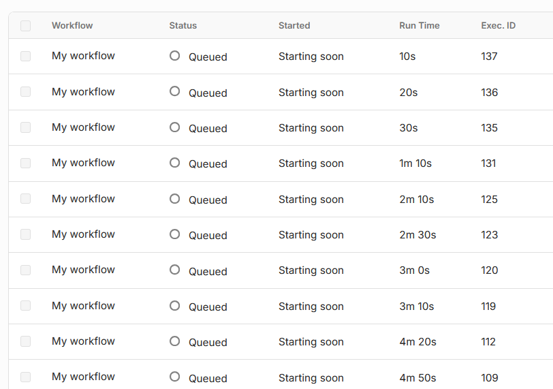
Task: Check the box for execution 137 row
Action: click(26, 56)
